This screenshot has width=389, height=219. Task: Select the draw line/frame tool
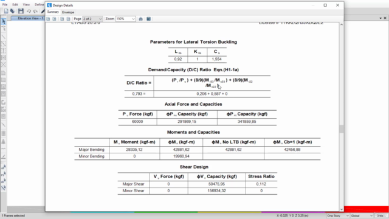tap(4, 36)
